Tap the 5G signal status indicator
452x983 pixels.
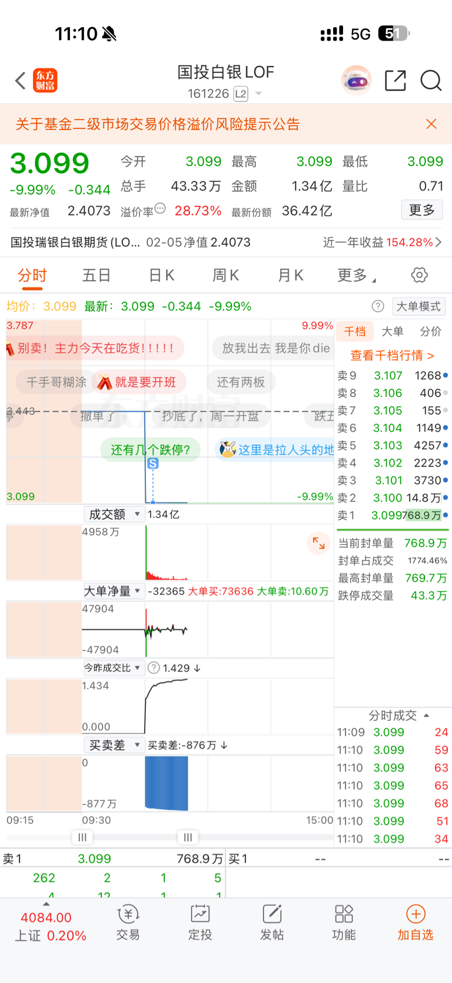360,34
